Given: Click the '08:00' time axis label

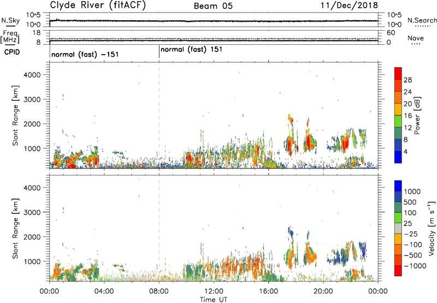Looking at the screenshot, I should [x=159, y=292].
